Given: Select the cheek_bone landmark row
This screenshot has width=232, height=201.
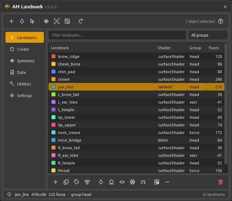Looking at the screenshot, I should [136, 64].
